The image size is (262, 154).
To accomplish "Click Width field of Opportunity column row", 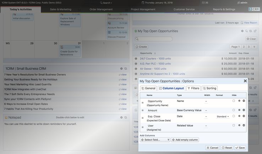I will coord(206,101).
